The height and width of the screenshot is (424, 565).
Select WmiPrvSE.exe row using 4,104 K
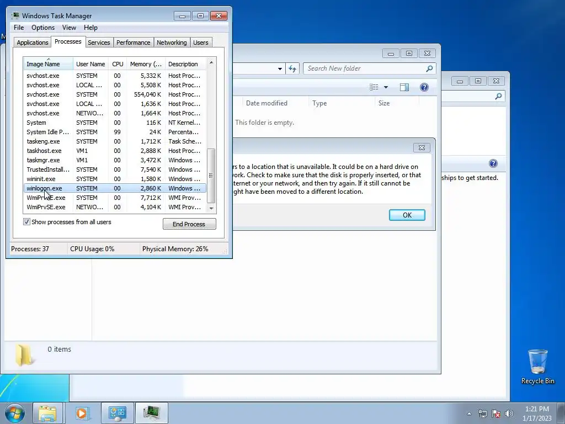[x=115, y=207]
